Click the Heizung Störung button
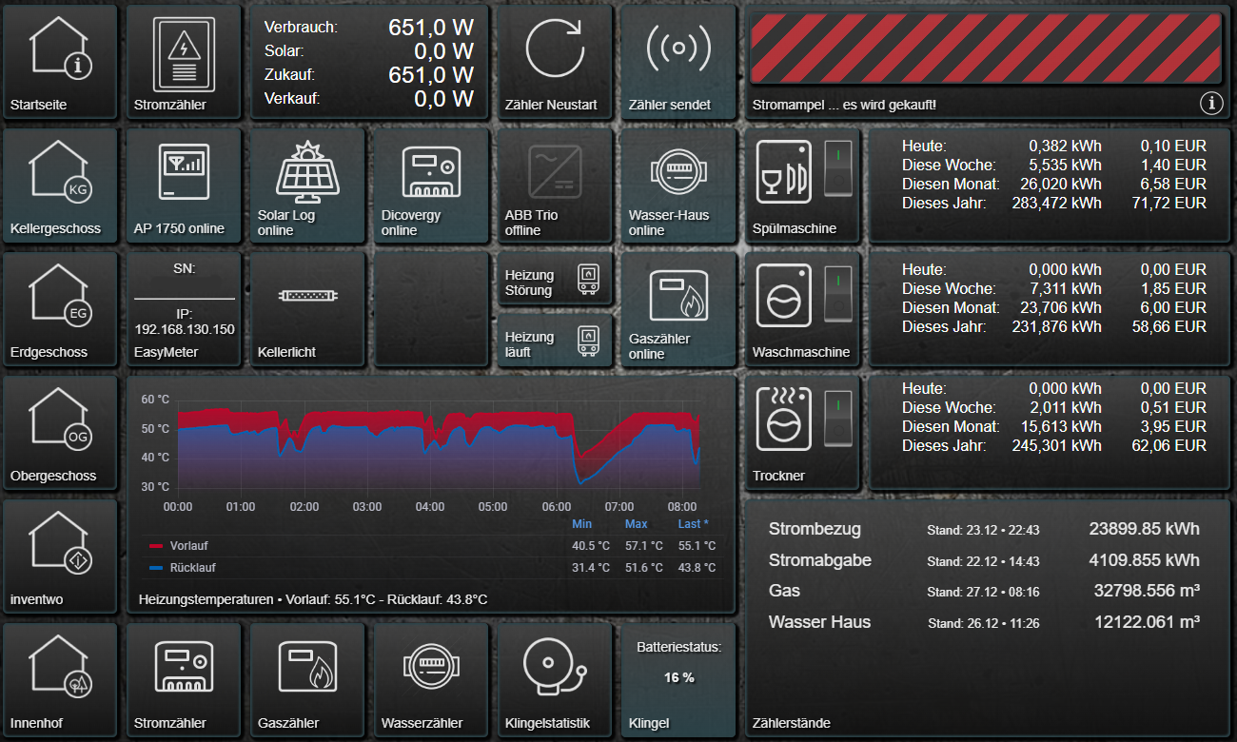This screenshot has height=742, width=1237. tap(555, 278)
